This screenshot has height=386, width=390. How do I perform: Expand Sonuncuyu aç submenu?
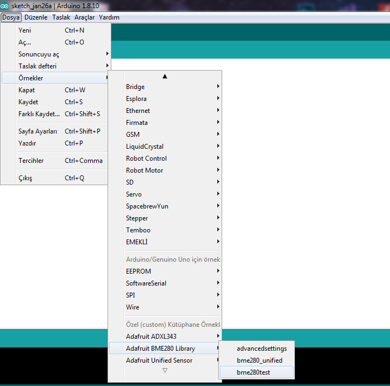coord(56,54)
